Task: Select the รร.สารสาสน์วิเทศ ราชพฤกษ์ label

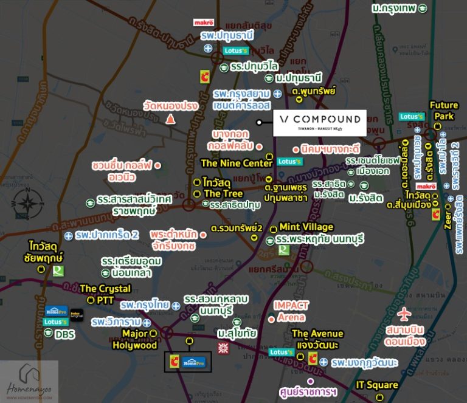Action: tap(134, 205)
